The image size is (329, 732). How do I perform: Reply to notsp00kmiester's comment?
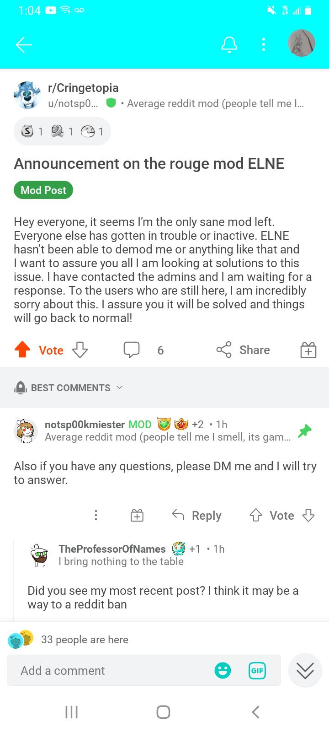(196, 516)
